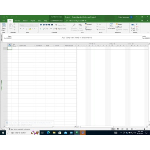Image resolution: width=150 pixels, height=150 pixels.
Task: Toggle Respect Links option
Action: click(61, 29)
